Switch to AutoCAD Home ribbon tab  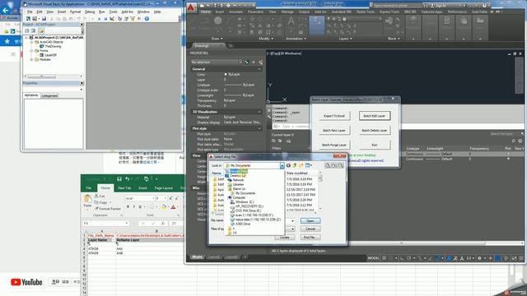pos(205,12)
